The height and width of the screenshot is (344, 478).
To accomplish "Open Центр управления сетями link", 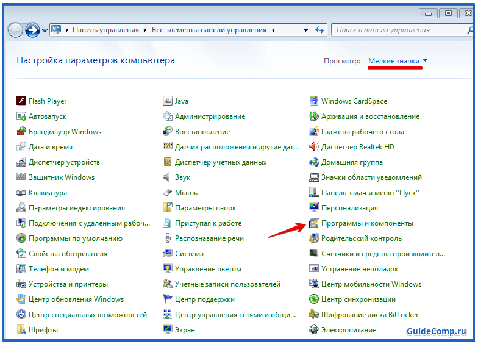I will [235, 315].
